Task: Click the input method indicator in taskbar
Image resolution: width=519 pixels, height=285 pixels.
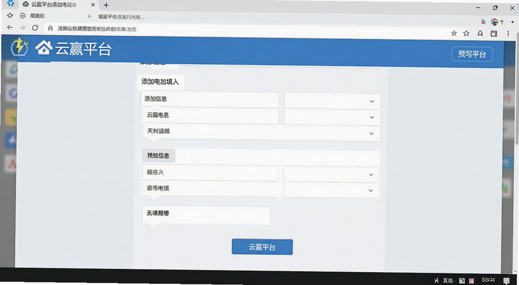Action: pos(448,280)
